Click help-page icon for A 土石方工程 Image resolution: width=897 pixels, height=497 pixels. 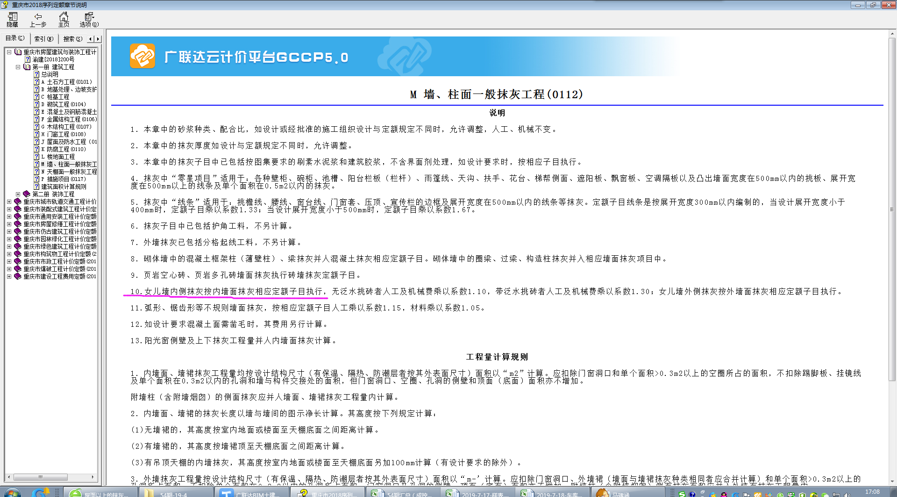coord(36,82)
